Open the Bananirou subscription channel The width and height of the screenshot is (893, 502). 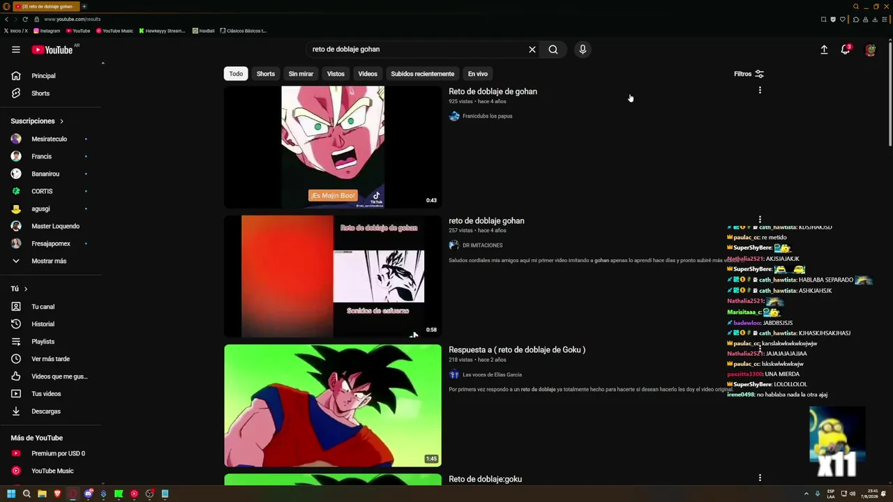coord(52,174)
